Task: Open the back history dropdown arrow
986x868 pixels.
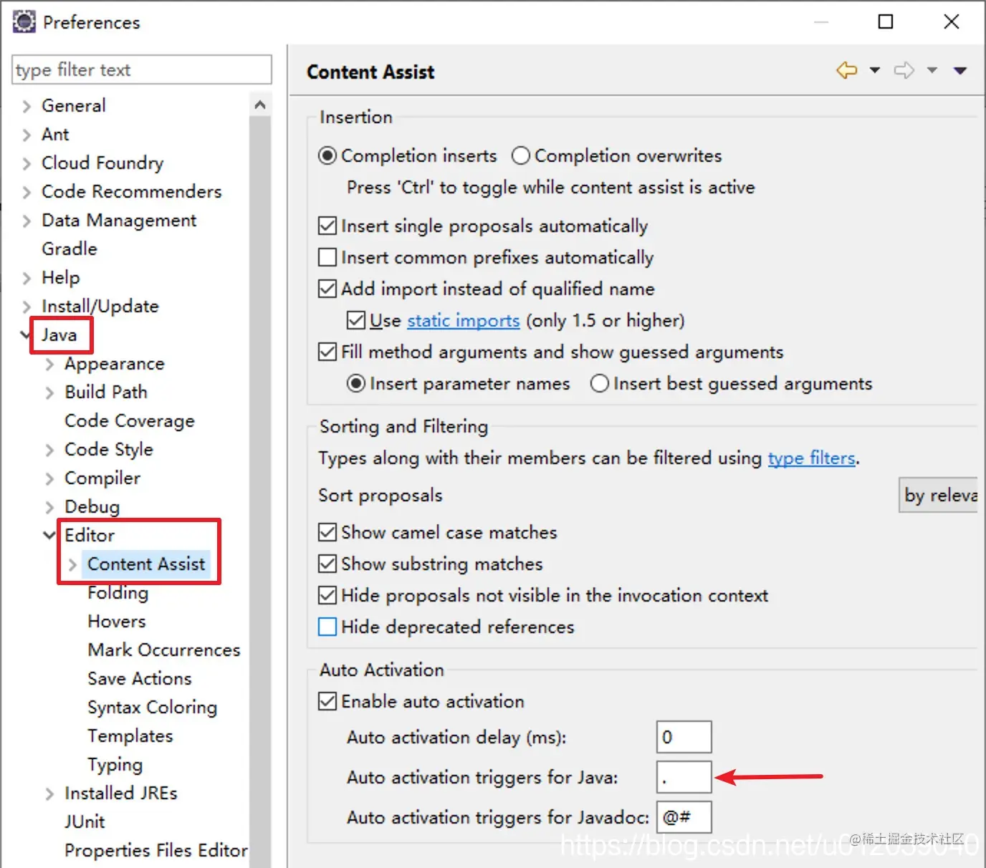Action: point(875,70)
